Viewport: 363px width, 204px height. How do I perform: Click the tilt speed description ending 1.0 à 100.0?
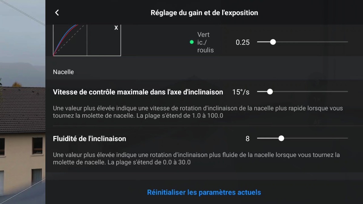point(198,112)
